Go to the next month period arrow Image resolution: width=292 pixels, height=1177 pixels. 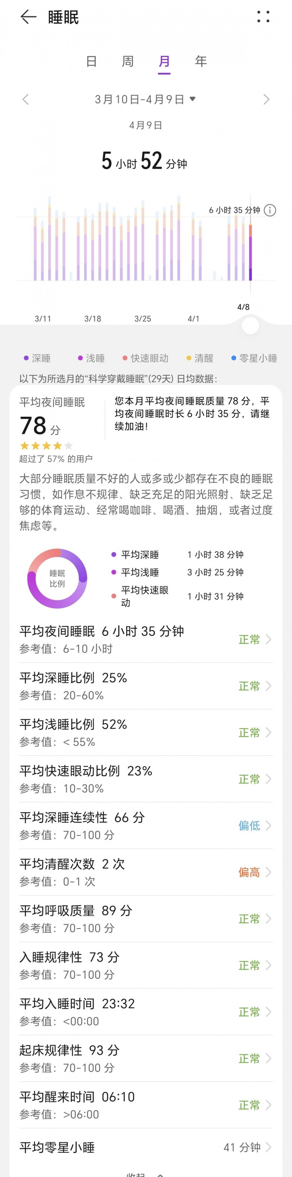(x=267, y=100)
